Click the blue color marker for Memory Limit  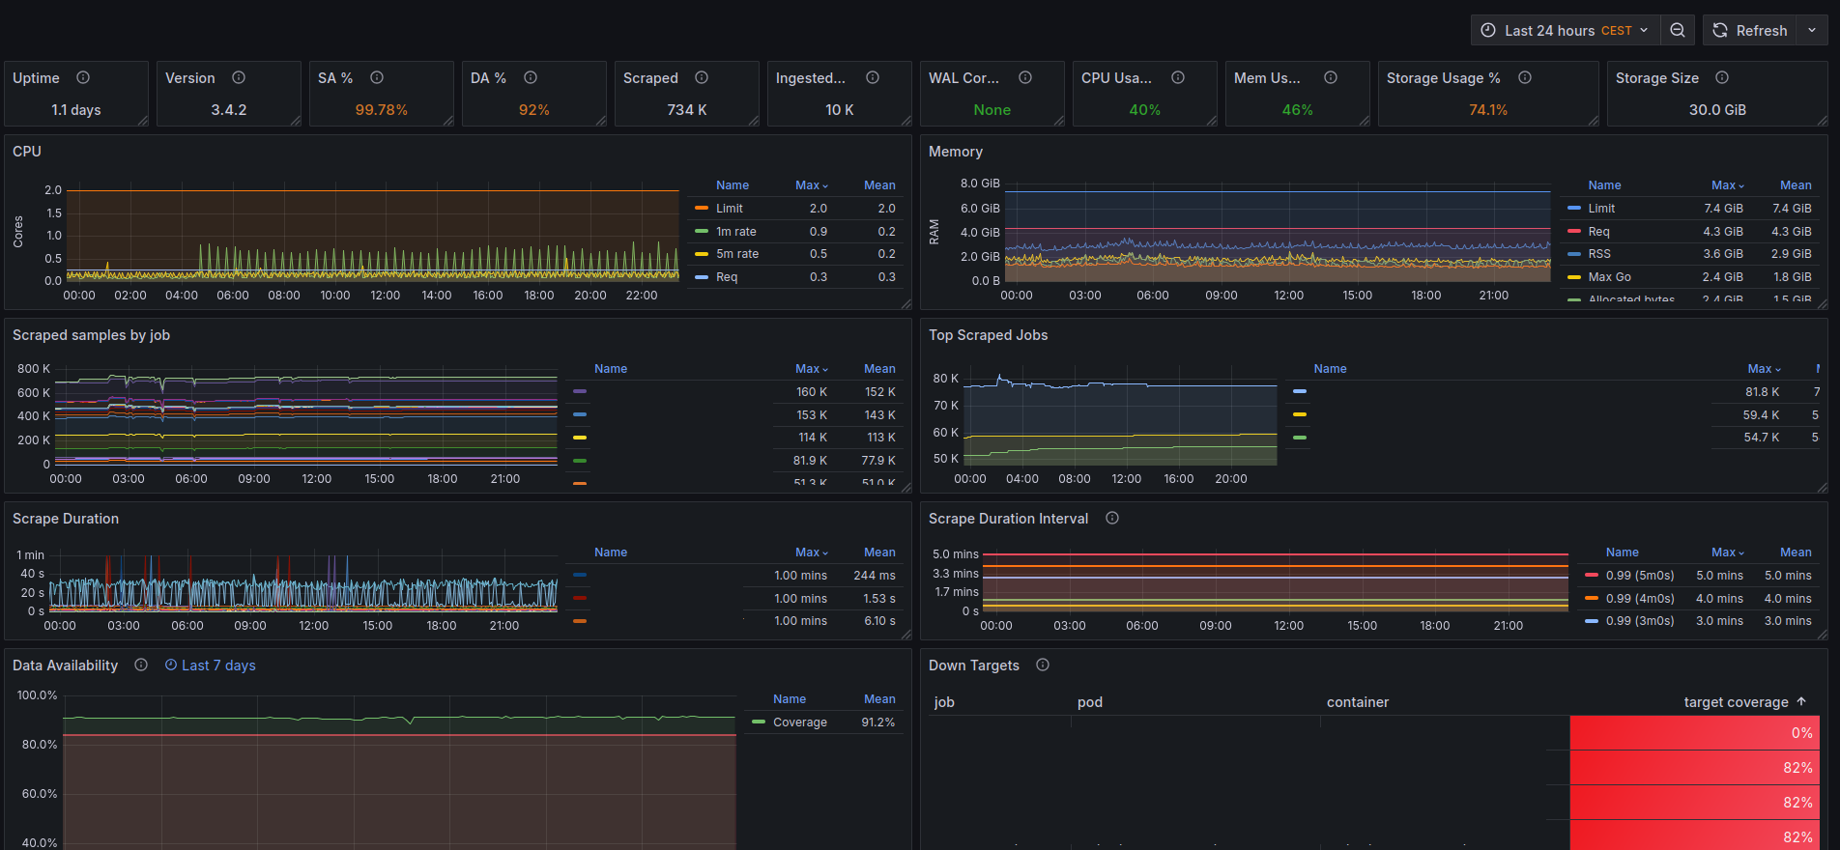tap(1574, 209)
